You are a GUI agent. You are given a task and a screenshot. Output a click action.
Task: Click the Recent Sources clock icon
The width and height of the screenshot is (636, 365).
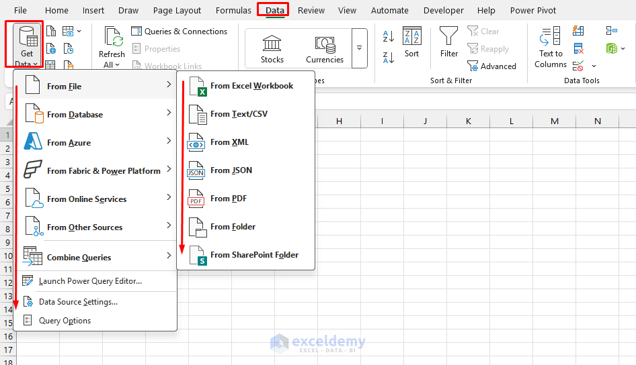tap(69, 48)
